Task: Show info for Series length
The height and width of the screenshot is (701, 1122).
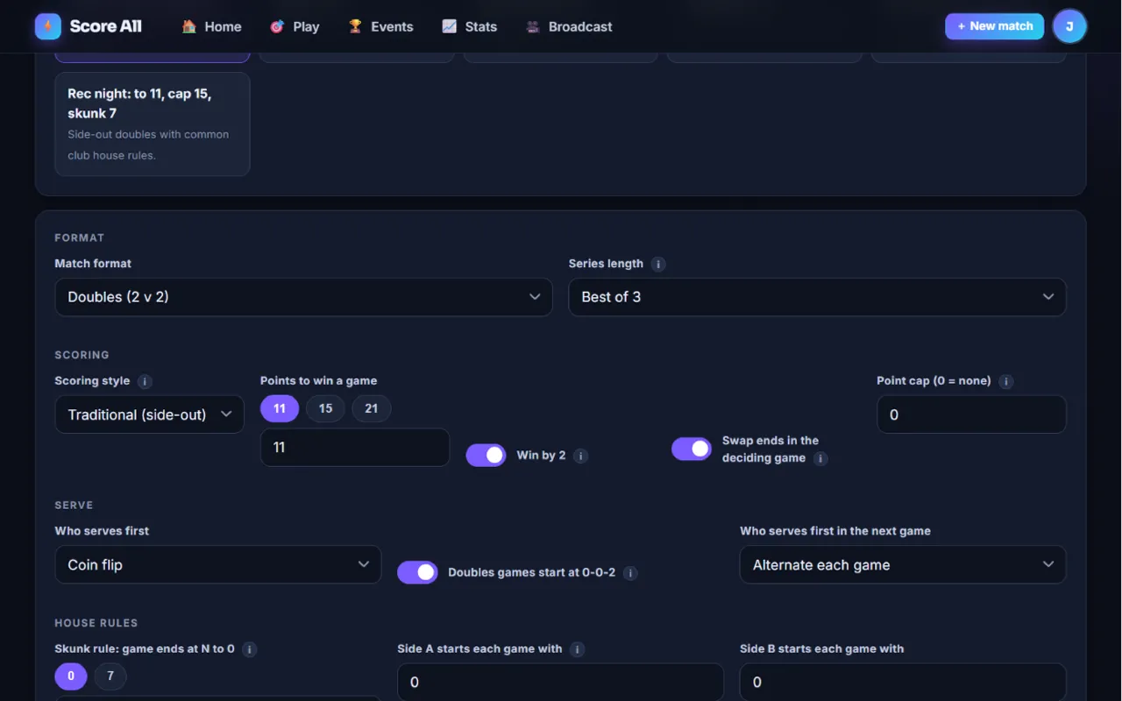Action: [658, 264]
